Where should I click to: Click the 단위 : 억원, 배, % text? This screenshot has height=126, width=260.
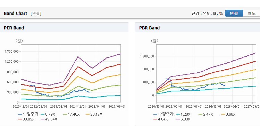pyautogui.click(x=207, y=13)
